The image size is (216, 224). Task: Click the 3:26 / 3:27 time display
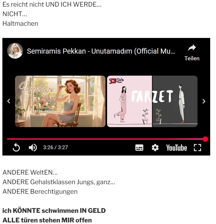[56, 147]
